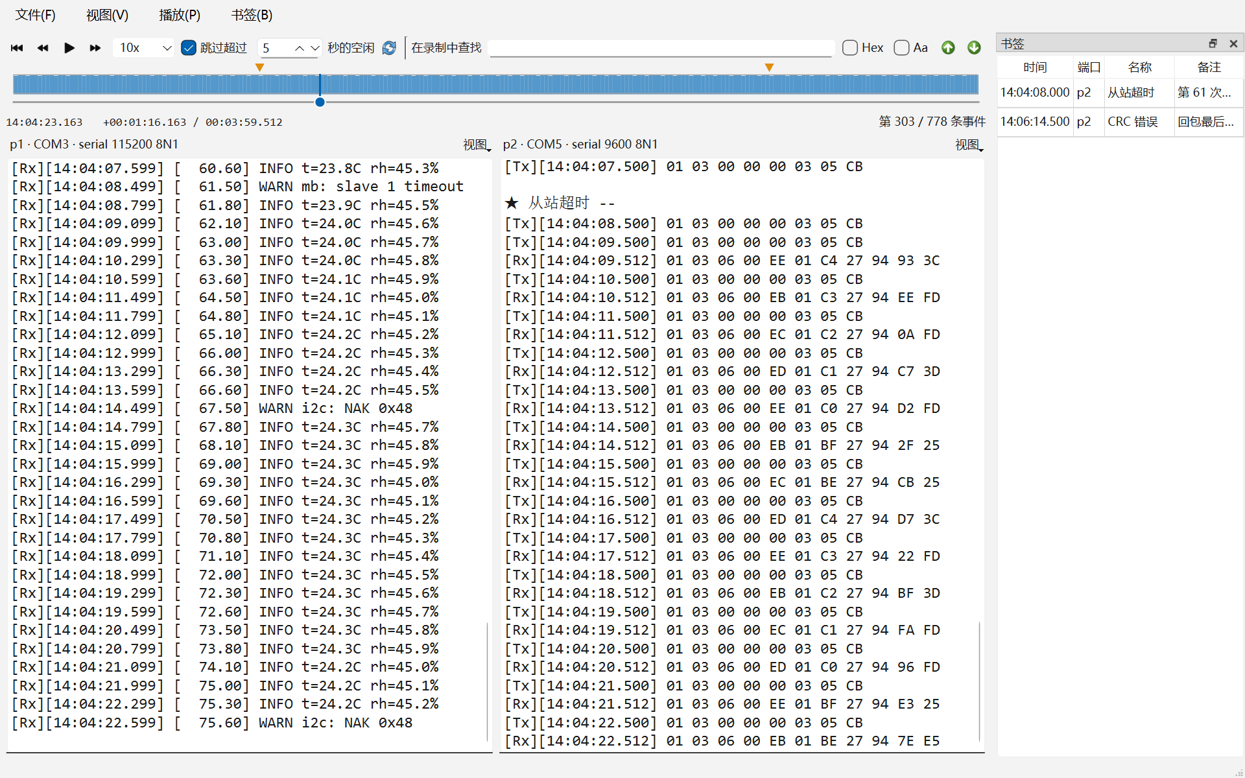Start playback with the play icon
The height and width of the screenshot is (778, 1245).
tap(69, 48)
